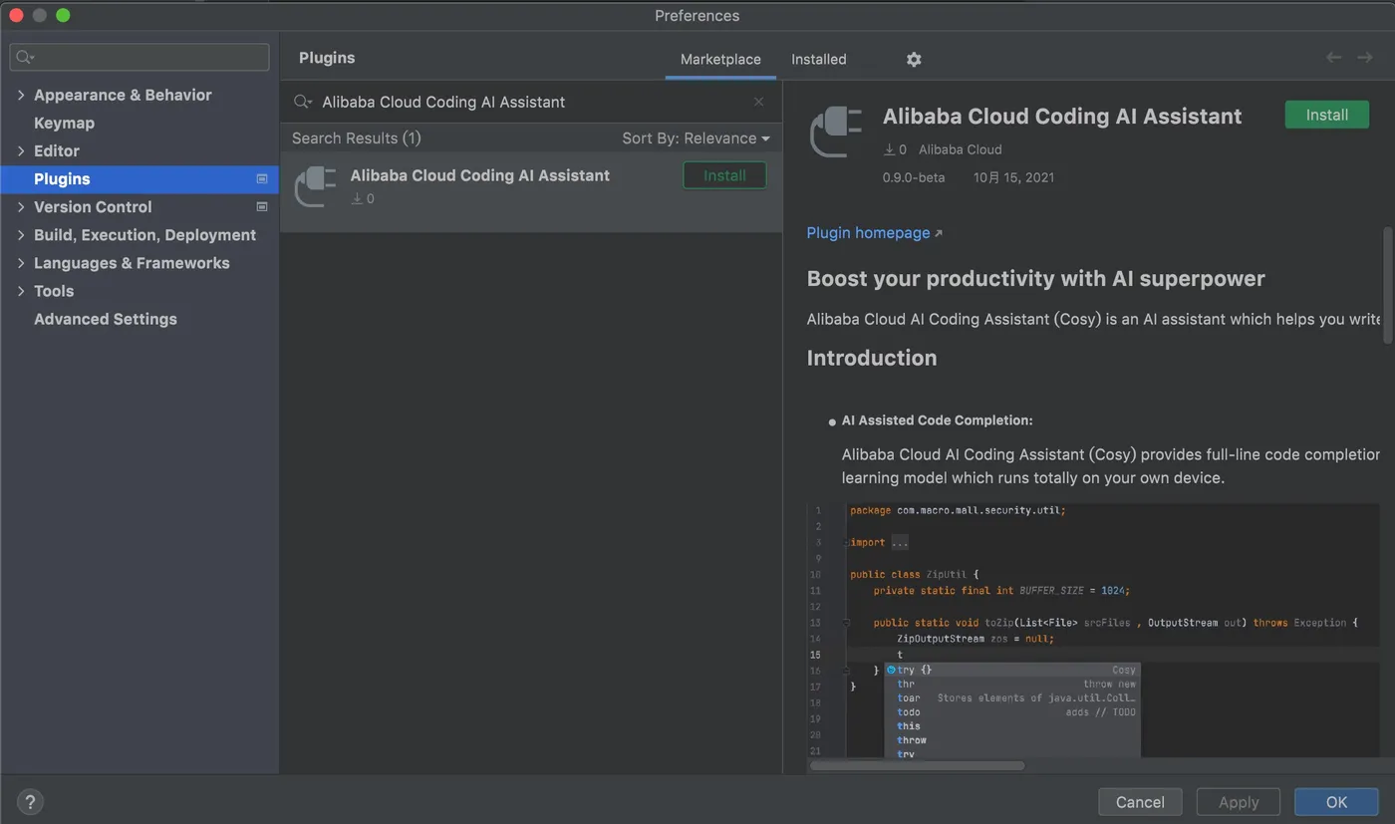Click the Apply button
The width and height of the screenshot is (1395, 824).
point(1239,802)
